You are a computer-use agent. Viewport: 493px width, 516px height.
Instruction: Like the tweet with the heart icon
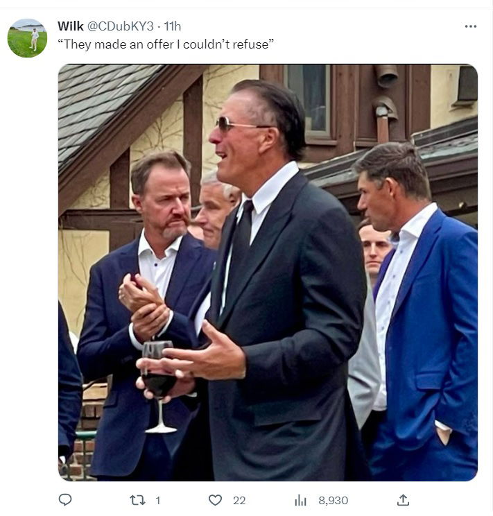[216, 500]
